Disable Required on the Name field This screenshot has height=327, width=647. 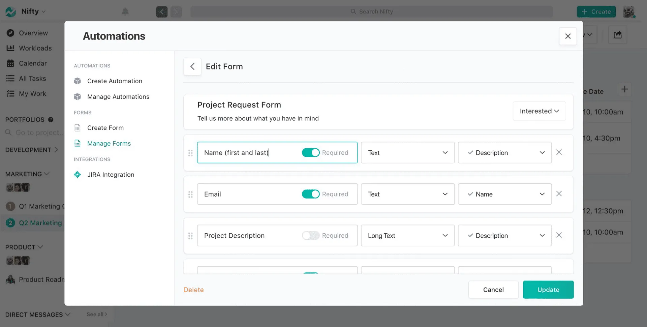tap(310, 152)
